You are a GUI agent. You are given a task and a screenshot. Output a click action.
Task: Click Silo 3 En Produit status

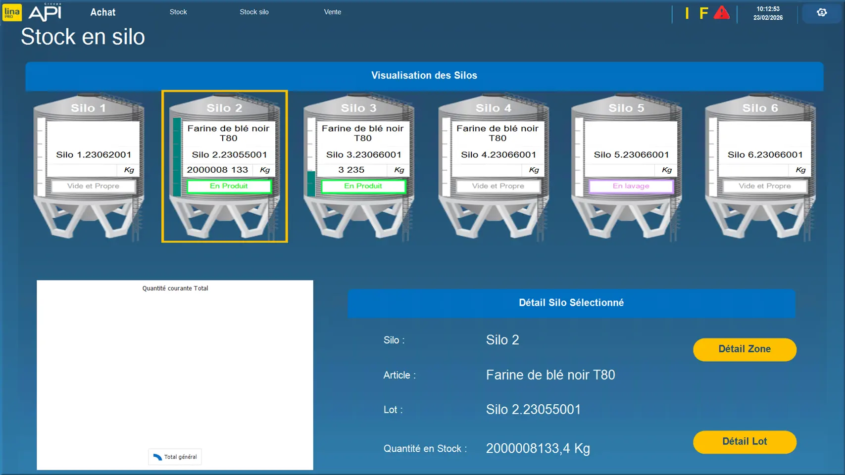pyautogui.click(x=363, y=186)
